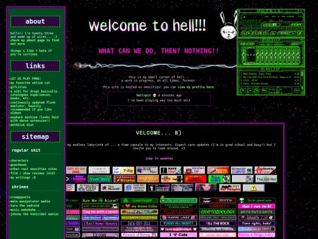Click the orange imagination badge
The height and width of the screenshot is (239, 318).
pos(148,179)
